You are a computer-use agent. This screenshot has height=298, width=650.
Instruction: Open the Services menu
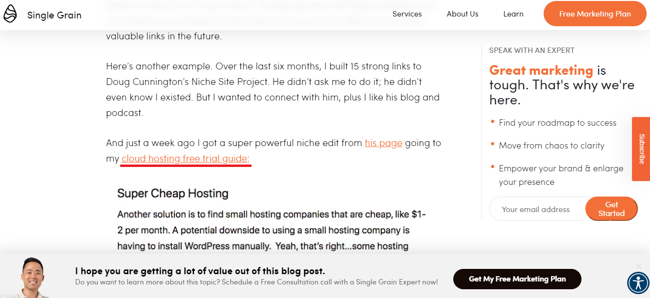click(x=407, y=14)
